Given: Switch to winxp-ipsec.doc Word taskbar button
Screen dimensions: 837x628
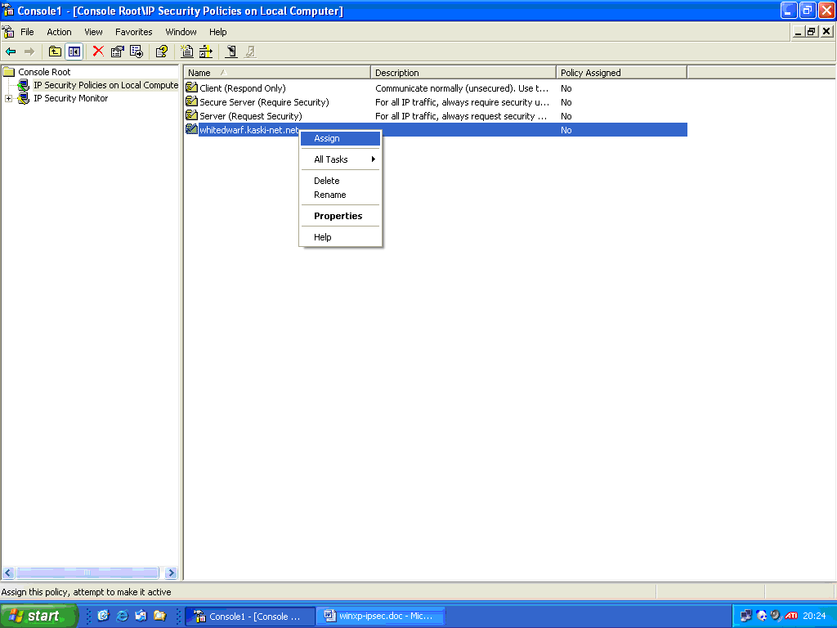Looking at the screenshot, I should pyautogui.click(x=381, y=617).
